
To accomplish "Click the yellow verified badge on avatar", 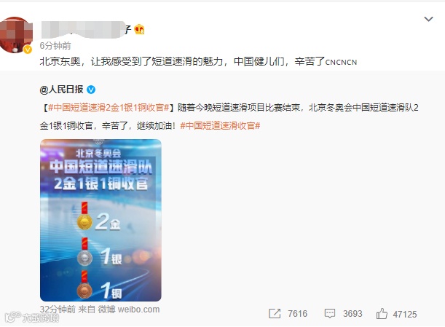I will coord(28,50).
